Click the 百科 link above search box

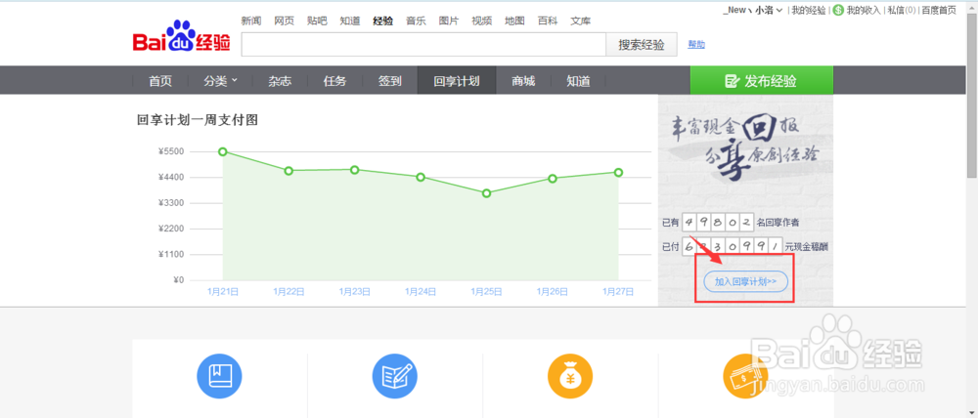click(548, 21)
